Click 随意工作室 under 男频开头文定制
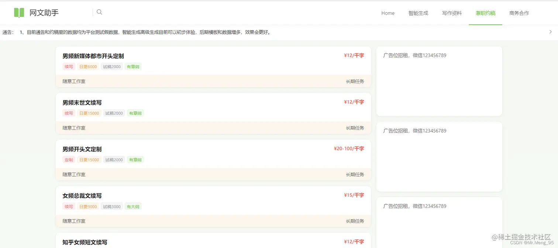Screen dimensions: 558x248 [74, 174]
